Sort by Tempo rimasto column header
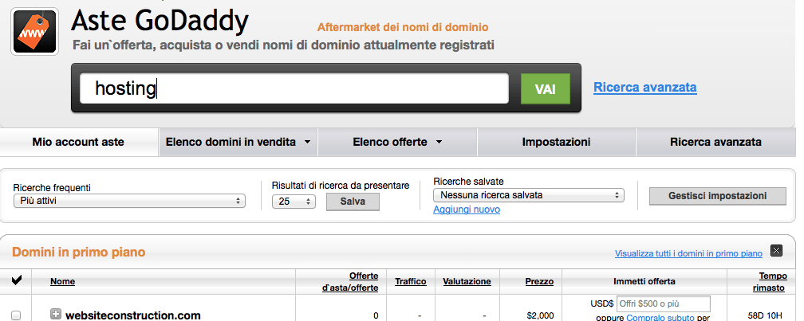The height and width of the screenshot is (321, 804). click(x=769, y=282)
